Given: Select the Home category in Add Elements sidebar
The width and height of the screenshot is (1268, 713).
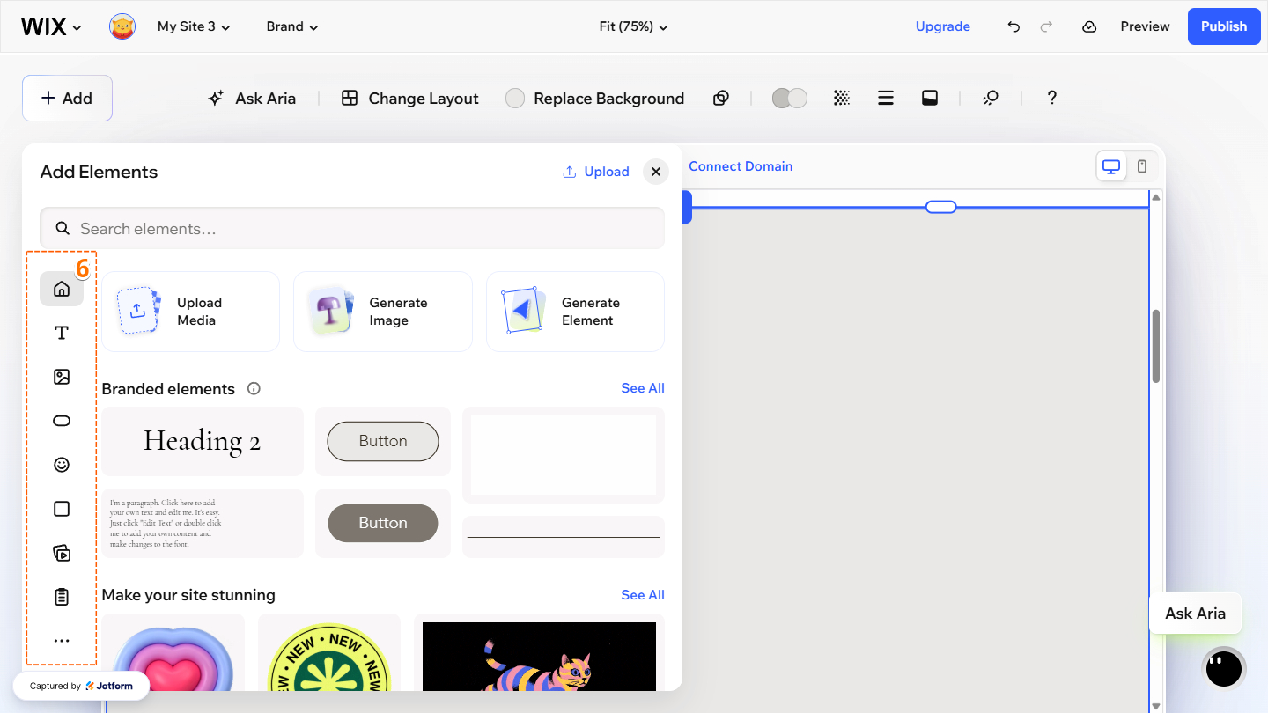Looking at the screenshot, I should [62, 289].
